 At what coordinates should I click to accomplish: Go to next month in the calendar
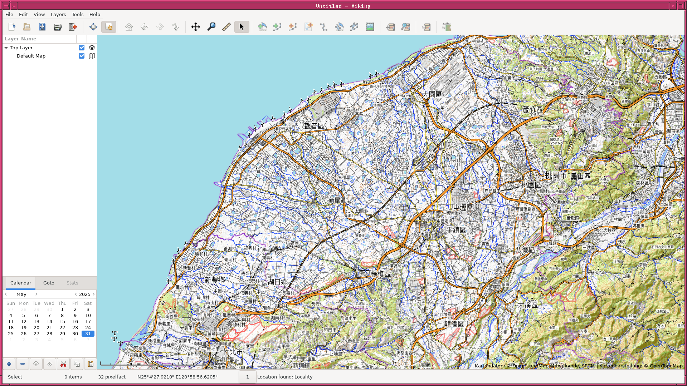[x=36, y=294]
